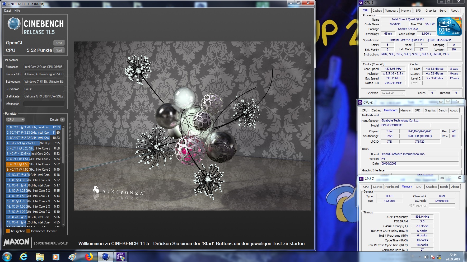This screenshot has width=467, height=262.
Task: Switch to CPU tab in Mainboard CPU-Z window
Action: (365, 110)
